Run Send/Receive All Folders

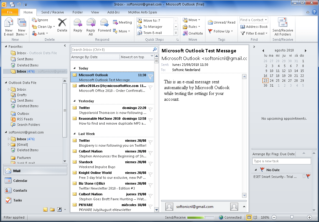click(x=283, y=27)
